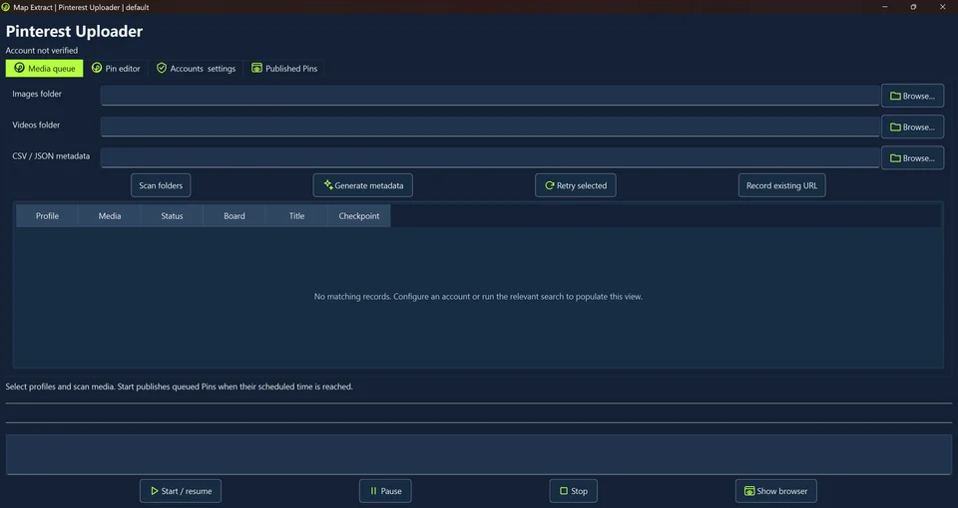The height and width of the screenshot is (508, 958).
Task: Click the Videos folder input field
Action: [x=490, y=127]
